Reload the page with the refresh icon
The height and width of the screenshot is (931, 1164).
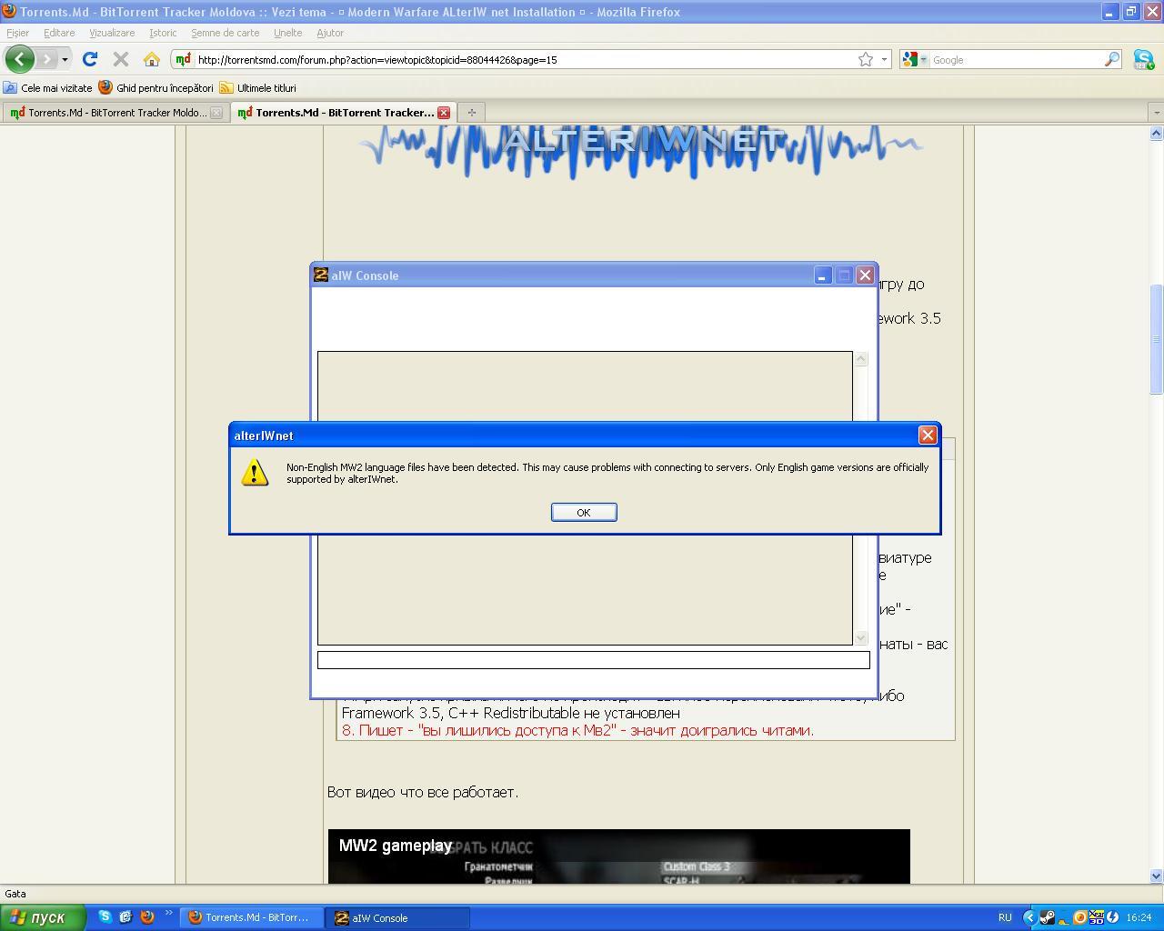pos(90,59)
